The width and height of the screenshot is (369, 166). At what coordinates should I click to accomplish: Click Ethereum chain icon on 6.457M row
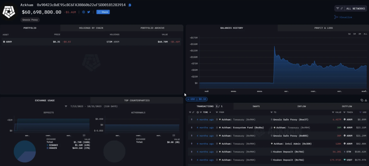click(x=192, y=120)
